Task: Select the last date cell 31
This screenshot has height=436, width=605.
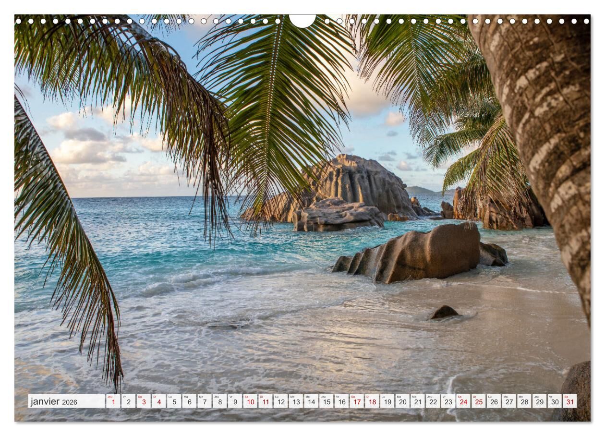Action: 569,401
